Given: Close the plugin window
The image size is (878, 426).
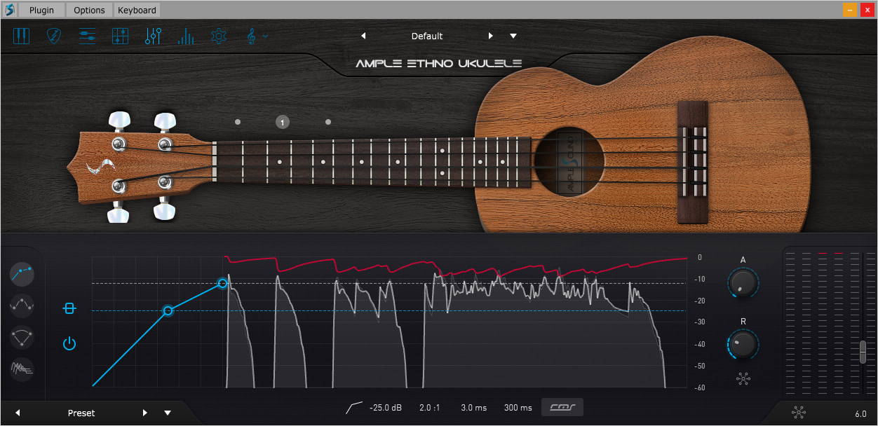Looking at the screenshot, I should (867, 10).
